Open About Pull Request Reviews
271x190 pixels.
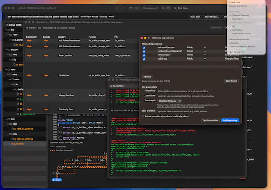click(242, 47)
